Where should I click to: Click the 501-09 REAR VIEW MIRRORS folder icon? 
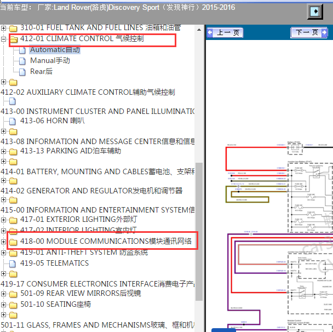(x=13, y=294)
